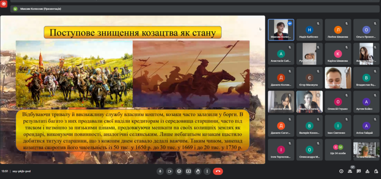
Task: Open the chat panel icon
Action: (x=359, y=171)
